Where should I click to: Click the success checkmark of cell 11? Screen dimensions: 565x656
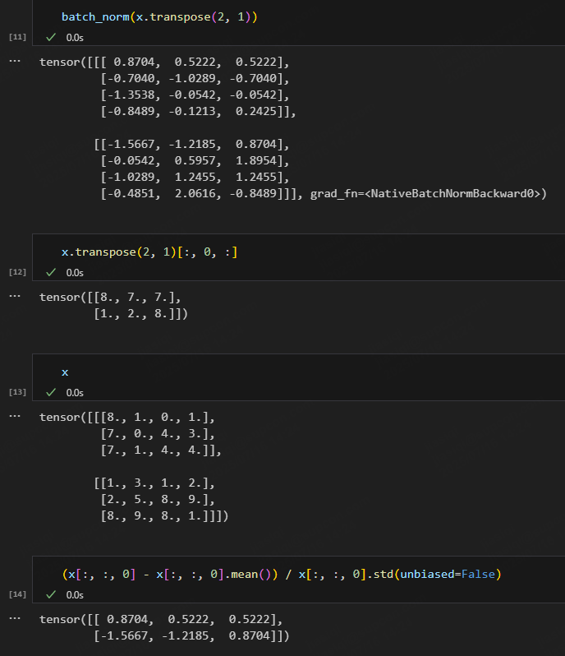click(51, 38)
